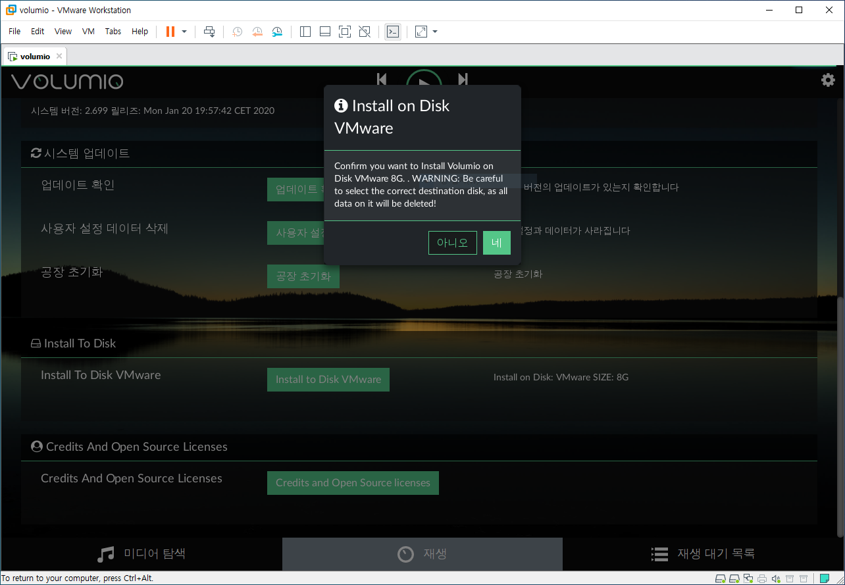This screenshot has width=845, height=585.
Task: Click the partially hidden 업데이트 check button
Action: (x=295, y=190)
